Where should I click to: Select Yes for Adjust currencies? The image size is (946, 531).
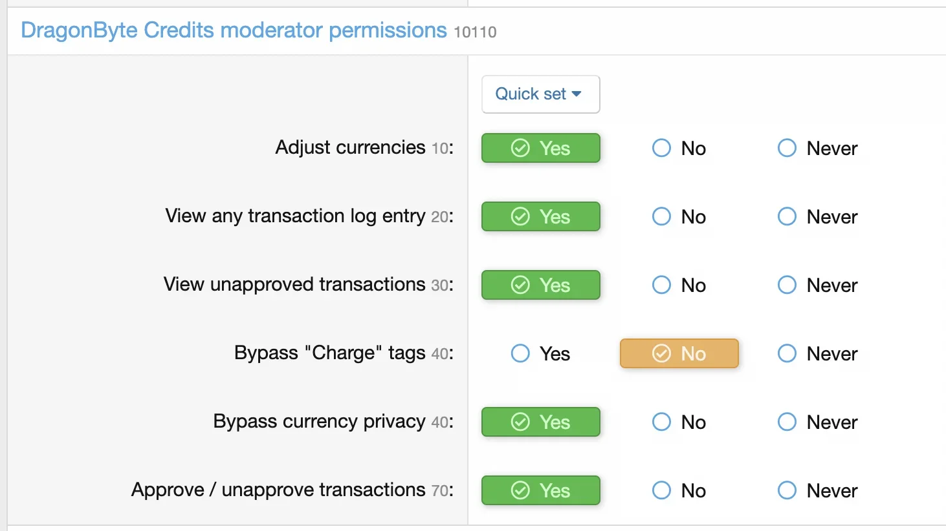point(540,148)
